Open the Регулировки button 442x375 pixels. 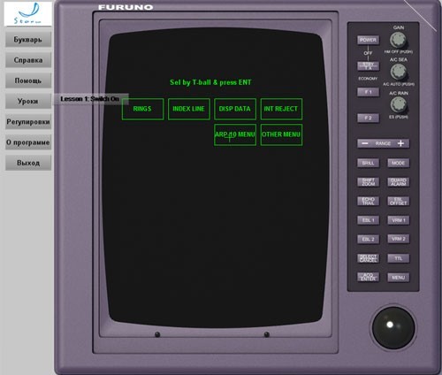(28, 122)
